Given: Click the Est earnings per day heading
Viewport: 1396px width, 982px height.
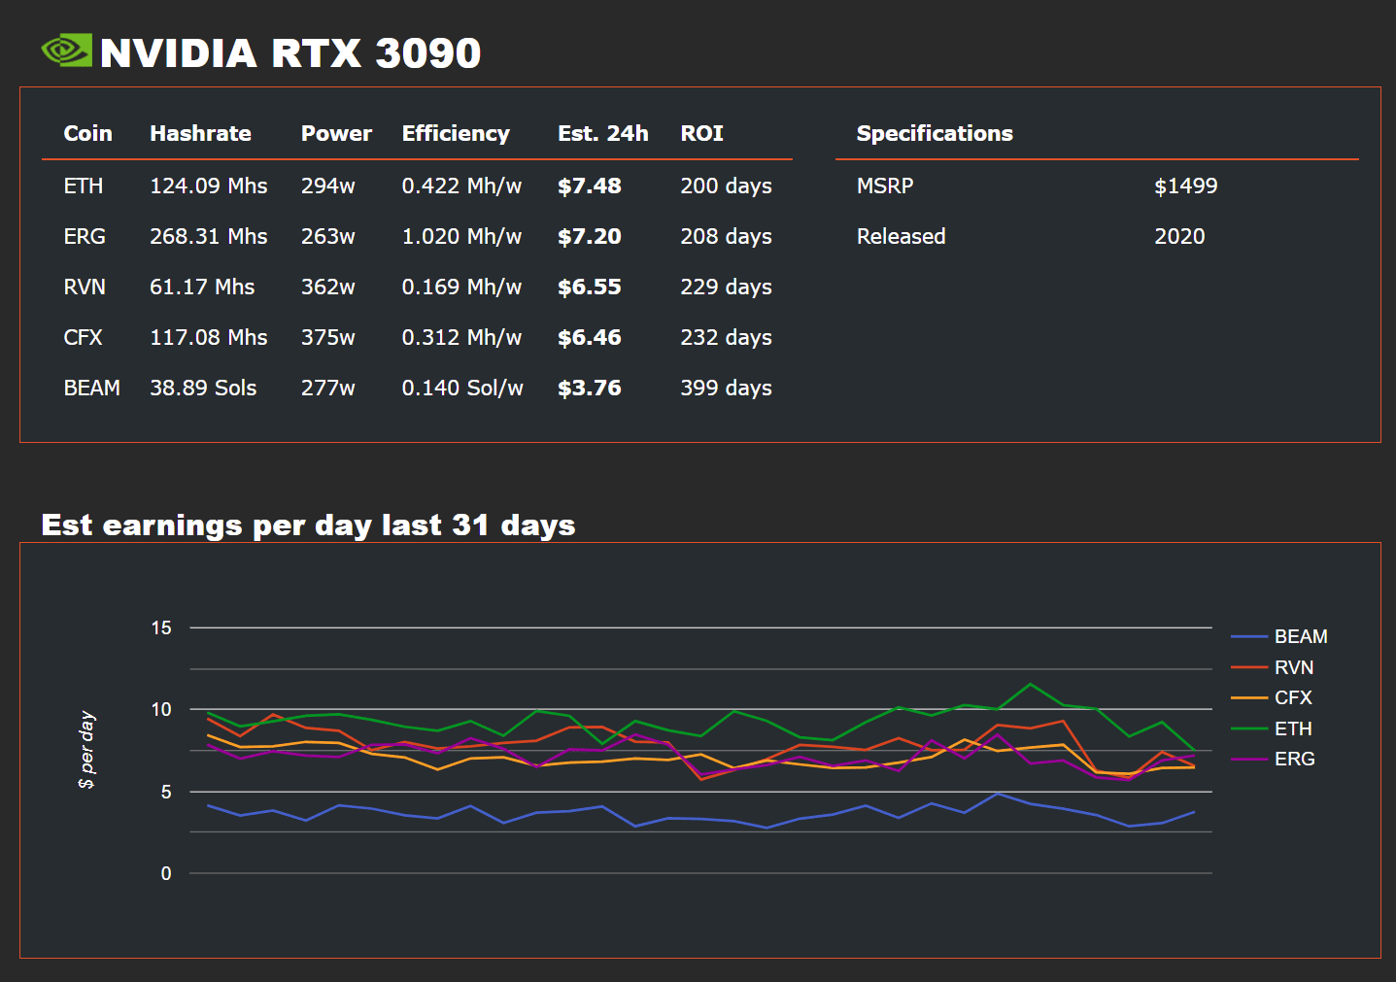Looking at the screenshot, I should [309, 525].
